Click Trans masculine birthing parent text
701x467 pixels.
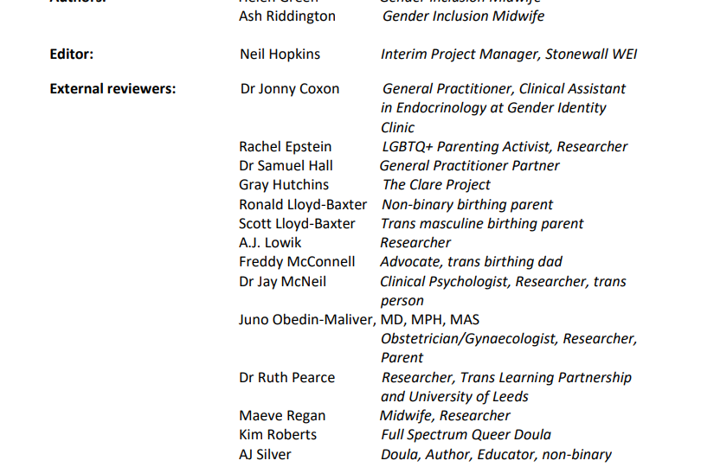[x=482, y=224]
